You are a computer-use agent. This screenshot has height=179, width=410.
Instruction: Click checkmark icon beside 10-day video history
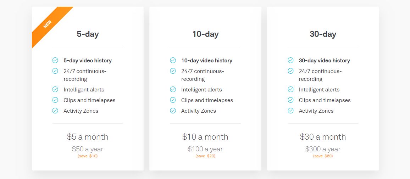point(173,60)
